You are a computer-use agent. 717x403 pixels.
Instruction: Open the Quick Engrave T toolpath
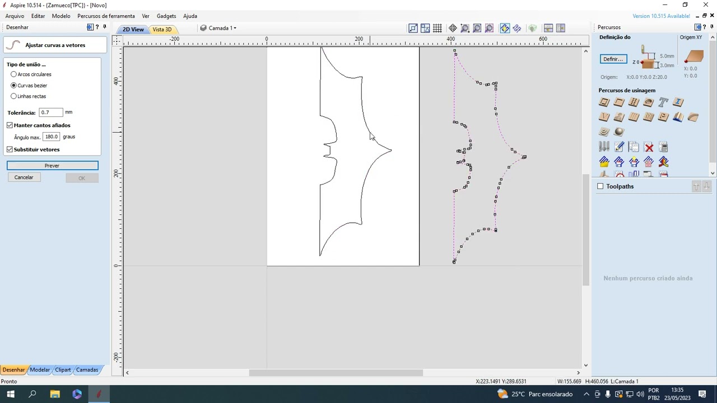(x=663, y=102)
